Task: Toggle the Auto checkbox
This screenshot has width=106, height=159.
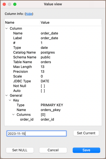Action: [43, 91]
